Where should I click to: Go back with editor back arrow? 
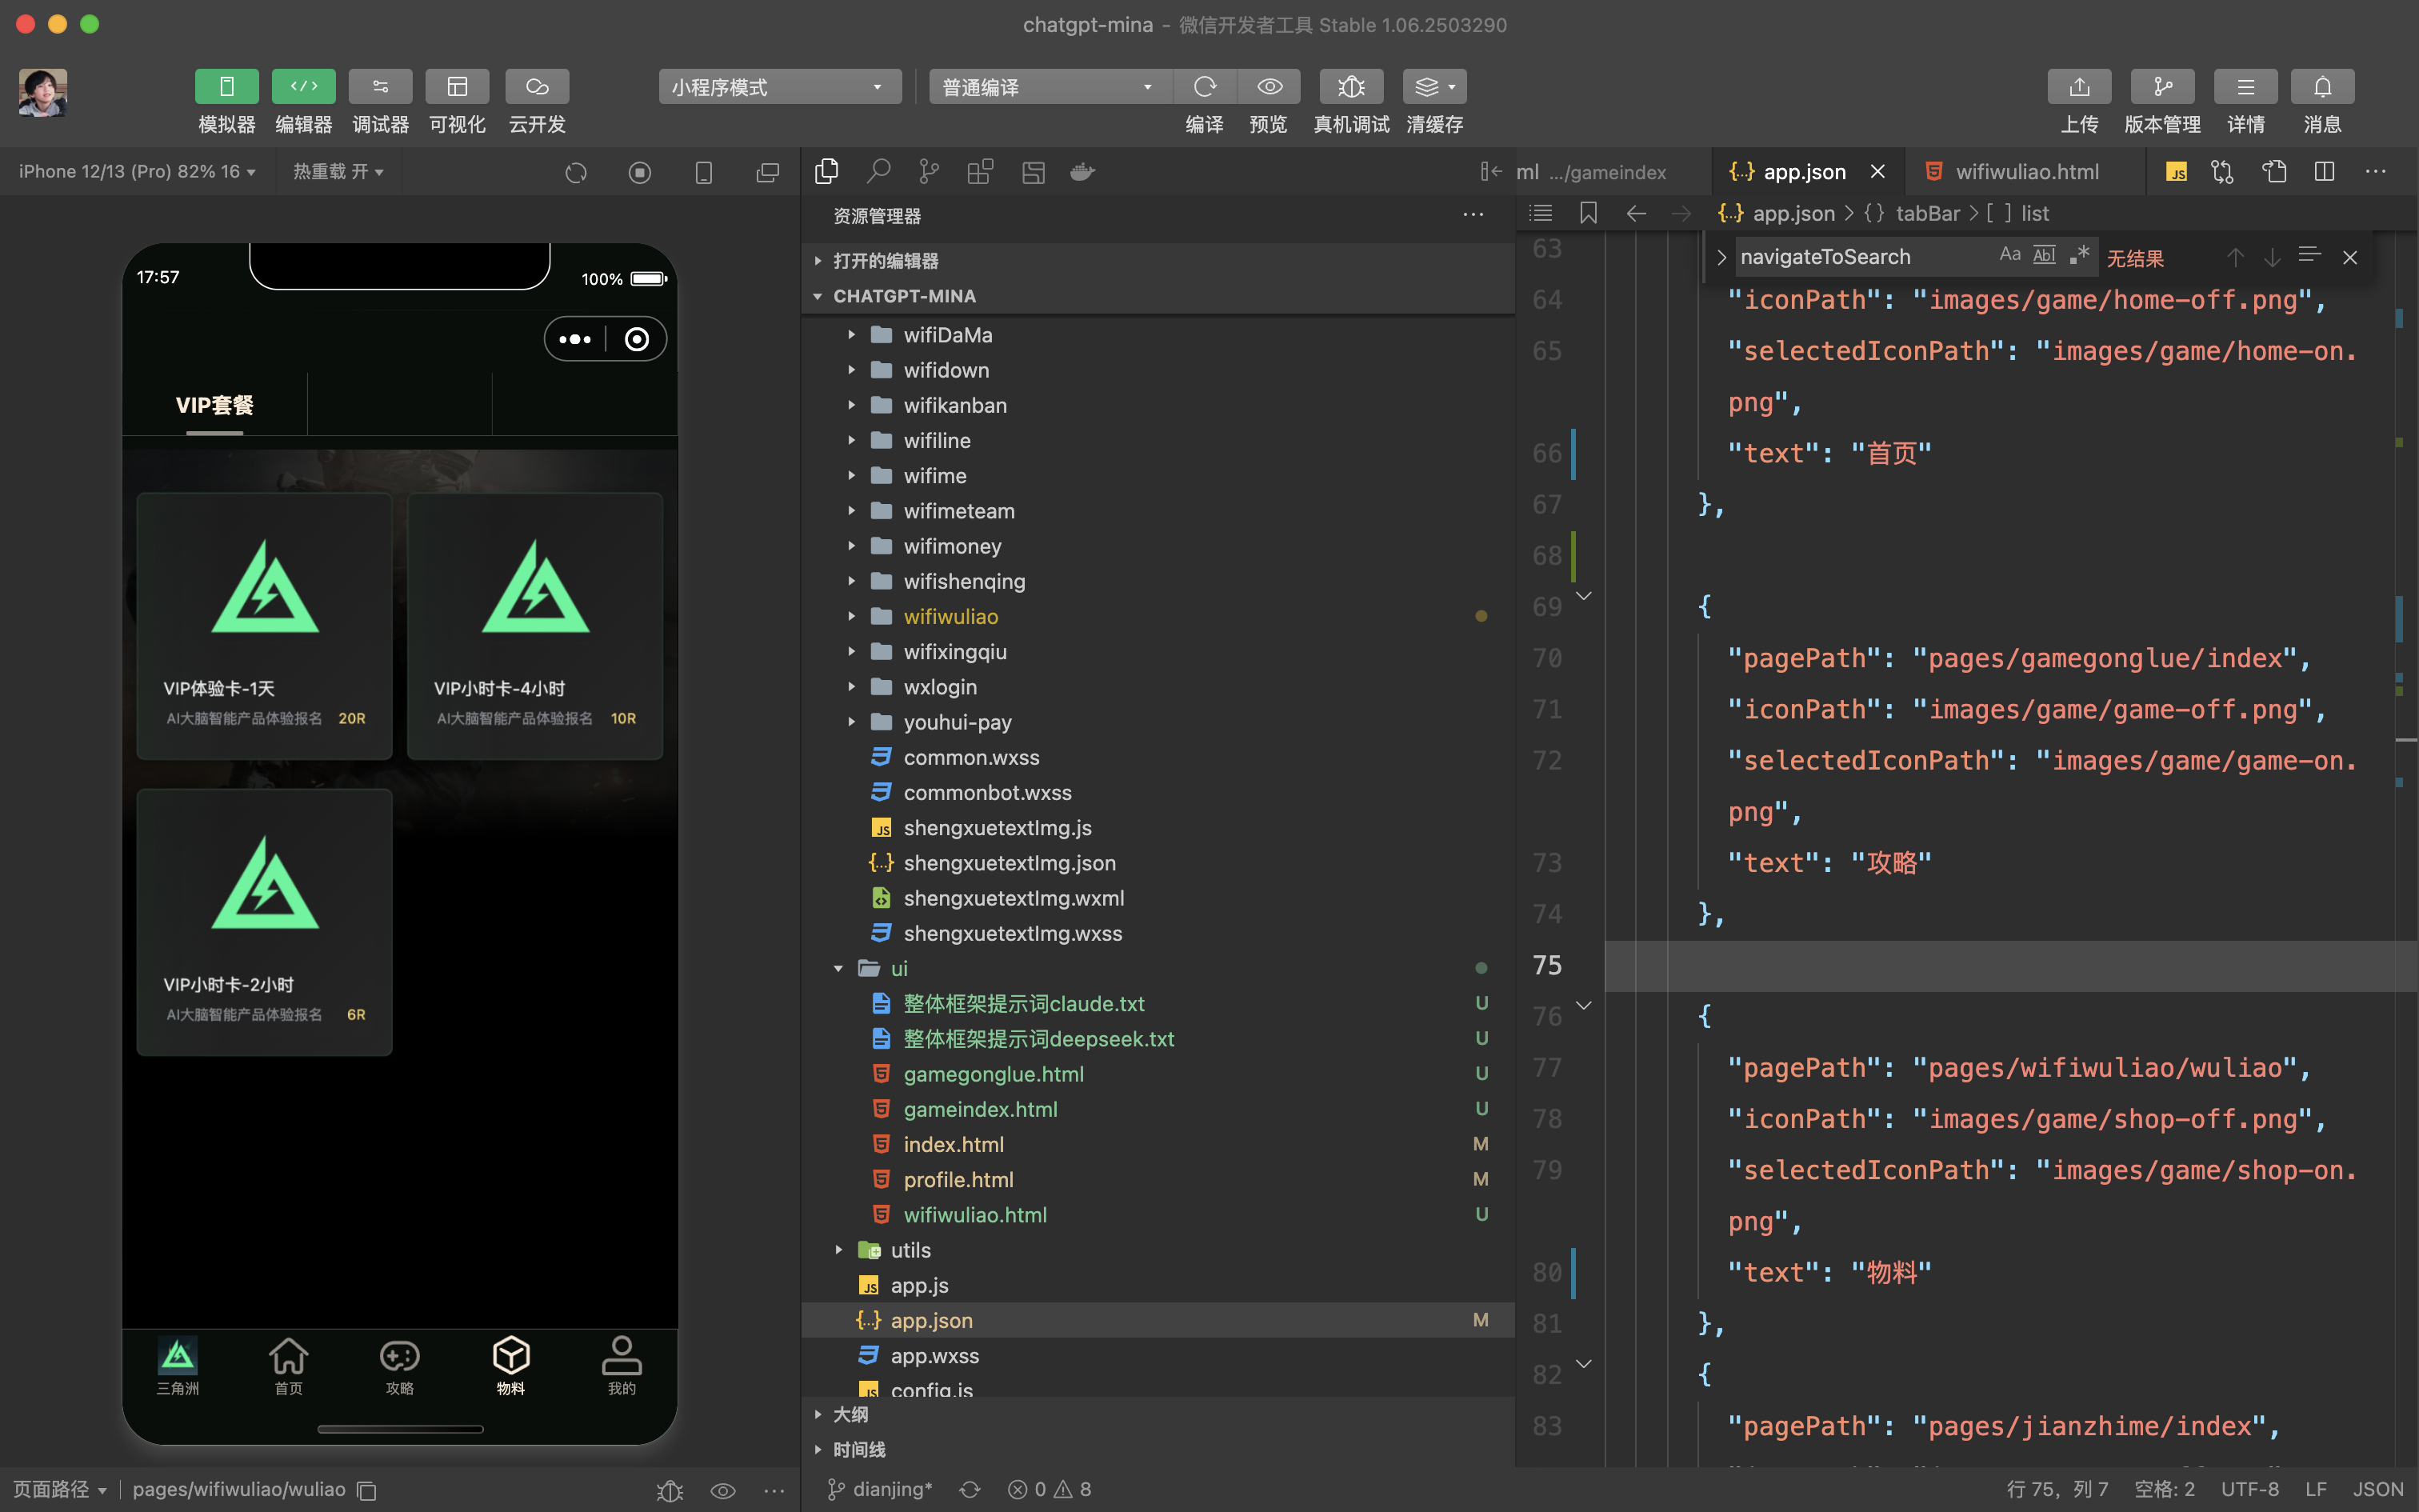click(1637, 213)
